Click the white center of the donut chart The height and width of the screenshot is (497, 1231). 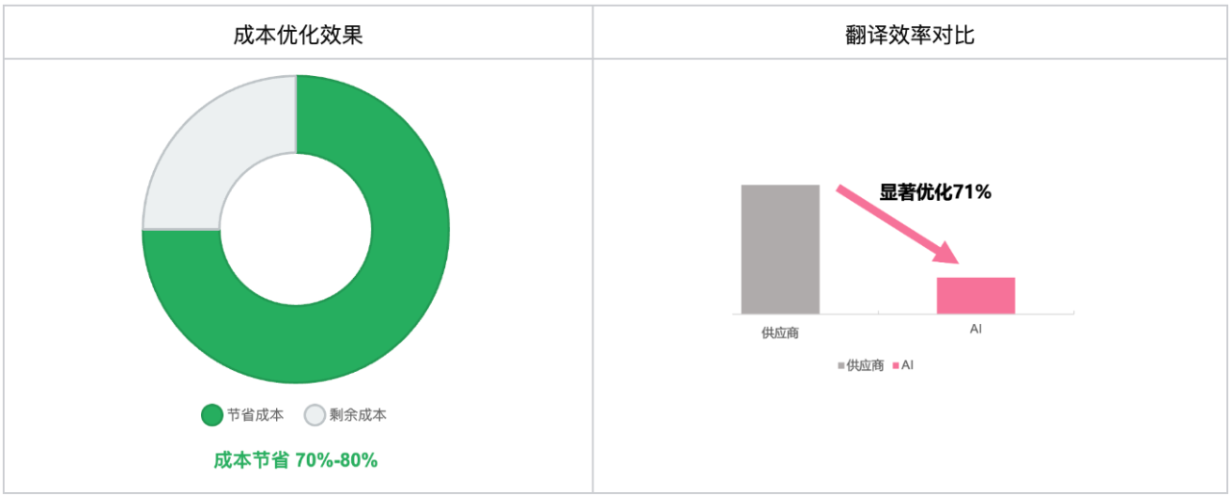(x=296, y=229)
